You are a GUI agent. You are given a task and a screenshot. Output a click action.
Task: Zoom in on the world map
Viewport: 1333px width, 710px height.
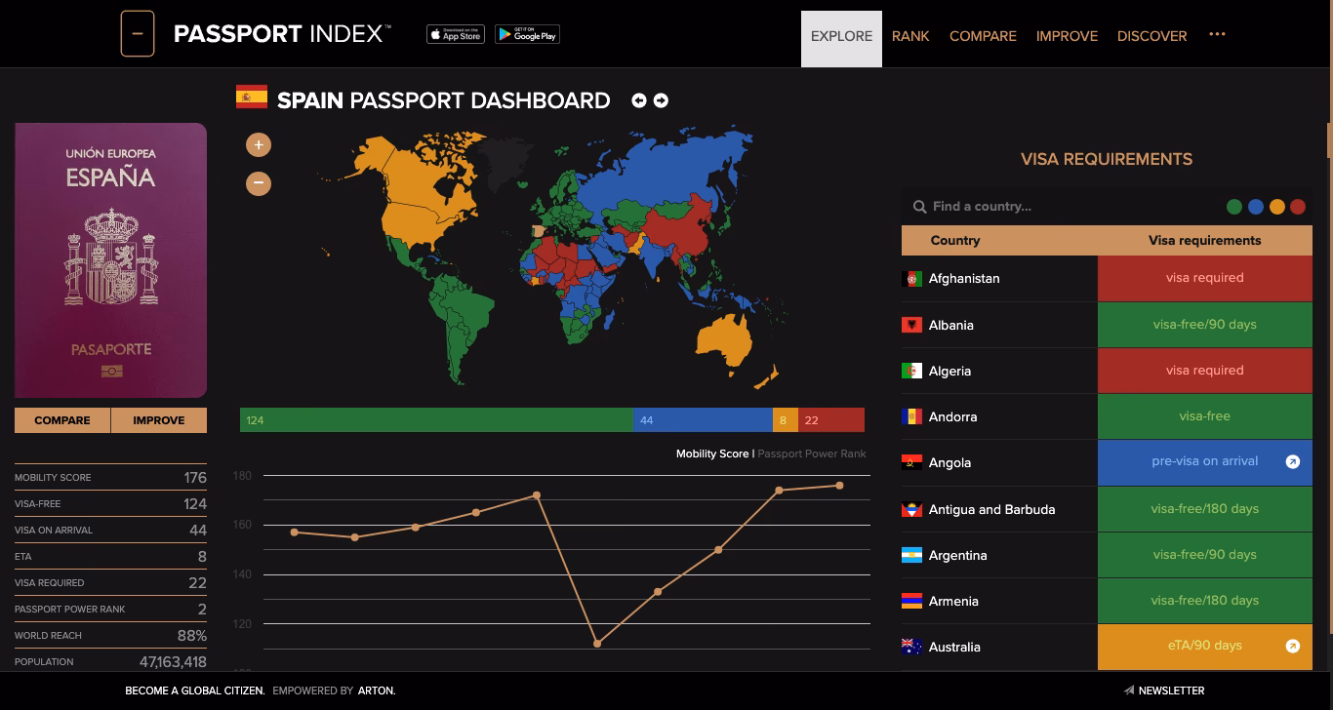(x=259, y=145)
